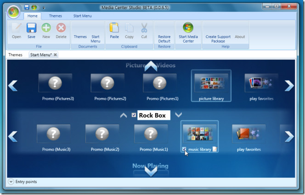Move pictures row right with arrow
The height and width of the screenshot is (195, 305).
click(289, 86)
